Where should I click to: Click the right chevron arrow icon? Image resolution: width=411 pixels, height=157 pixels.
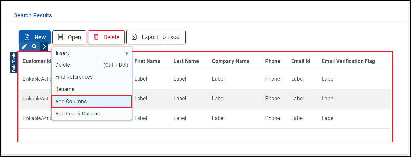pyautogui.click(x=45, y=46)
